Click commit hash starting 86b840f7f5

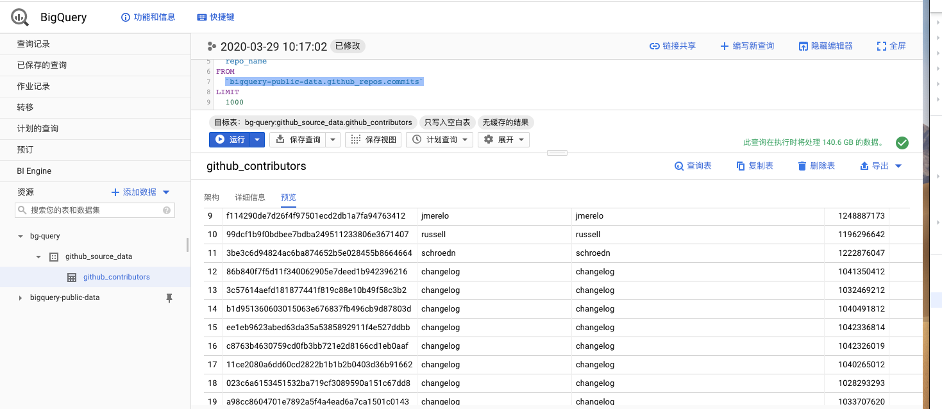pos(317,272)
